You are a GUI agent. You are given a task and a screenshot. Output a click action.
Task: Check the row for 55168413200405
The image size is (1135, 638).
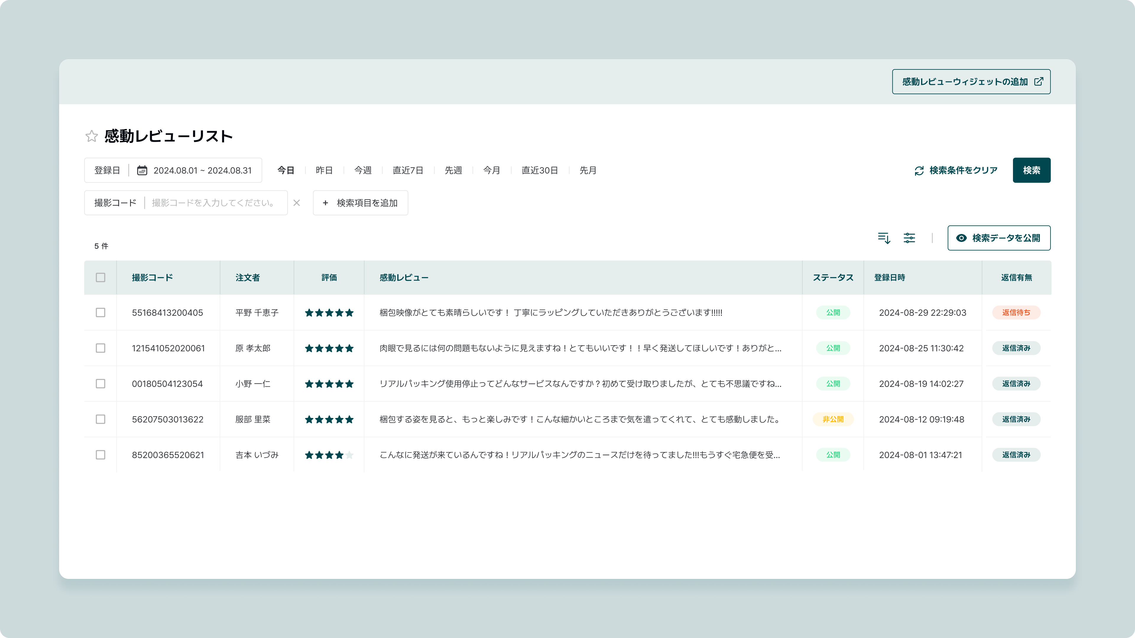[100, 313]
